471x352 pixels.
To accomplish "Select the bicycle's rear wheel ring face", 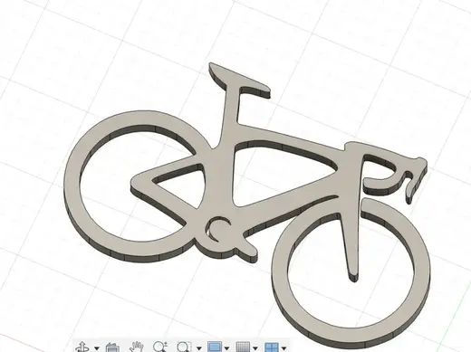I will pyautogui.click(x=72, y=187).
